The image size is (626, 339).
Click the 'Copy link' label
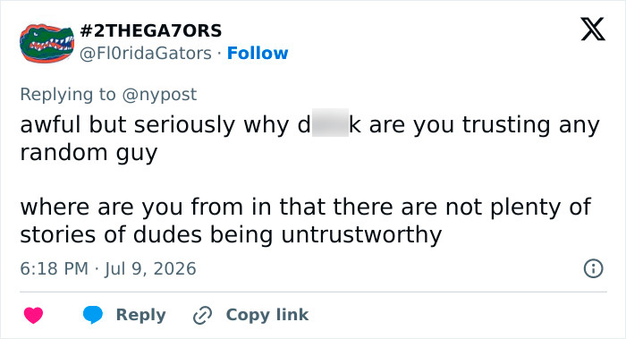click(x=267, y=315)
